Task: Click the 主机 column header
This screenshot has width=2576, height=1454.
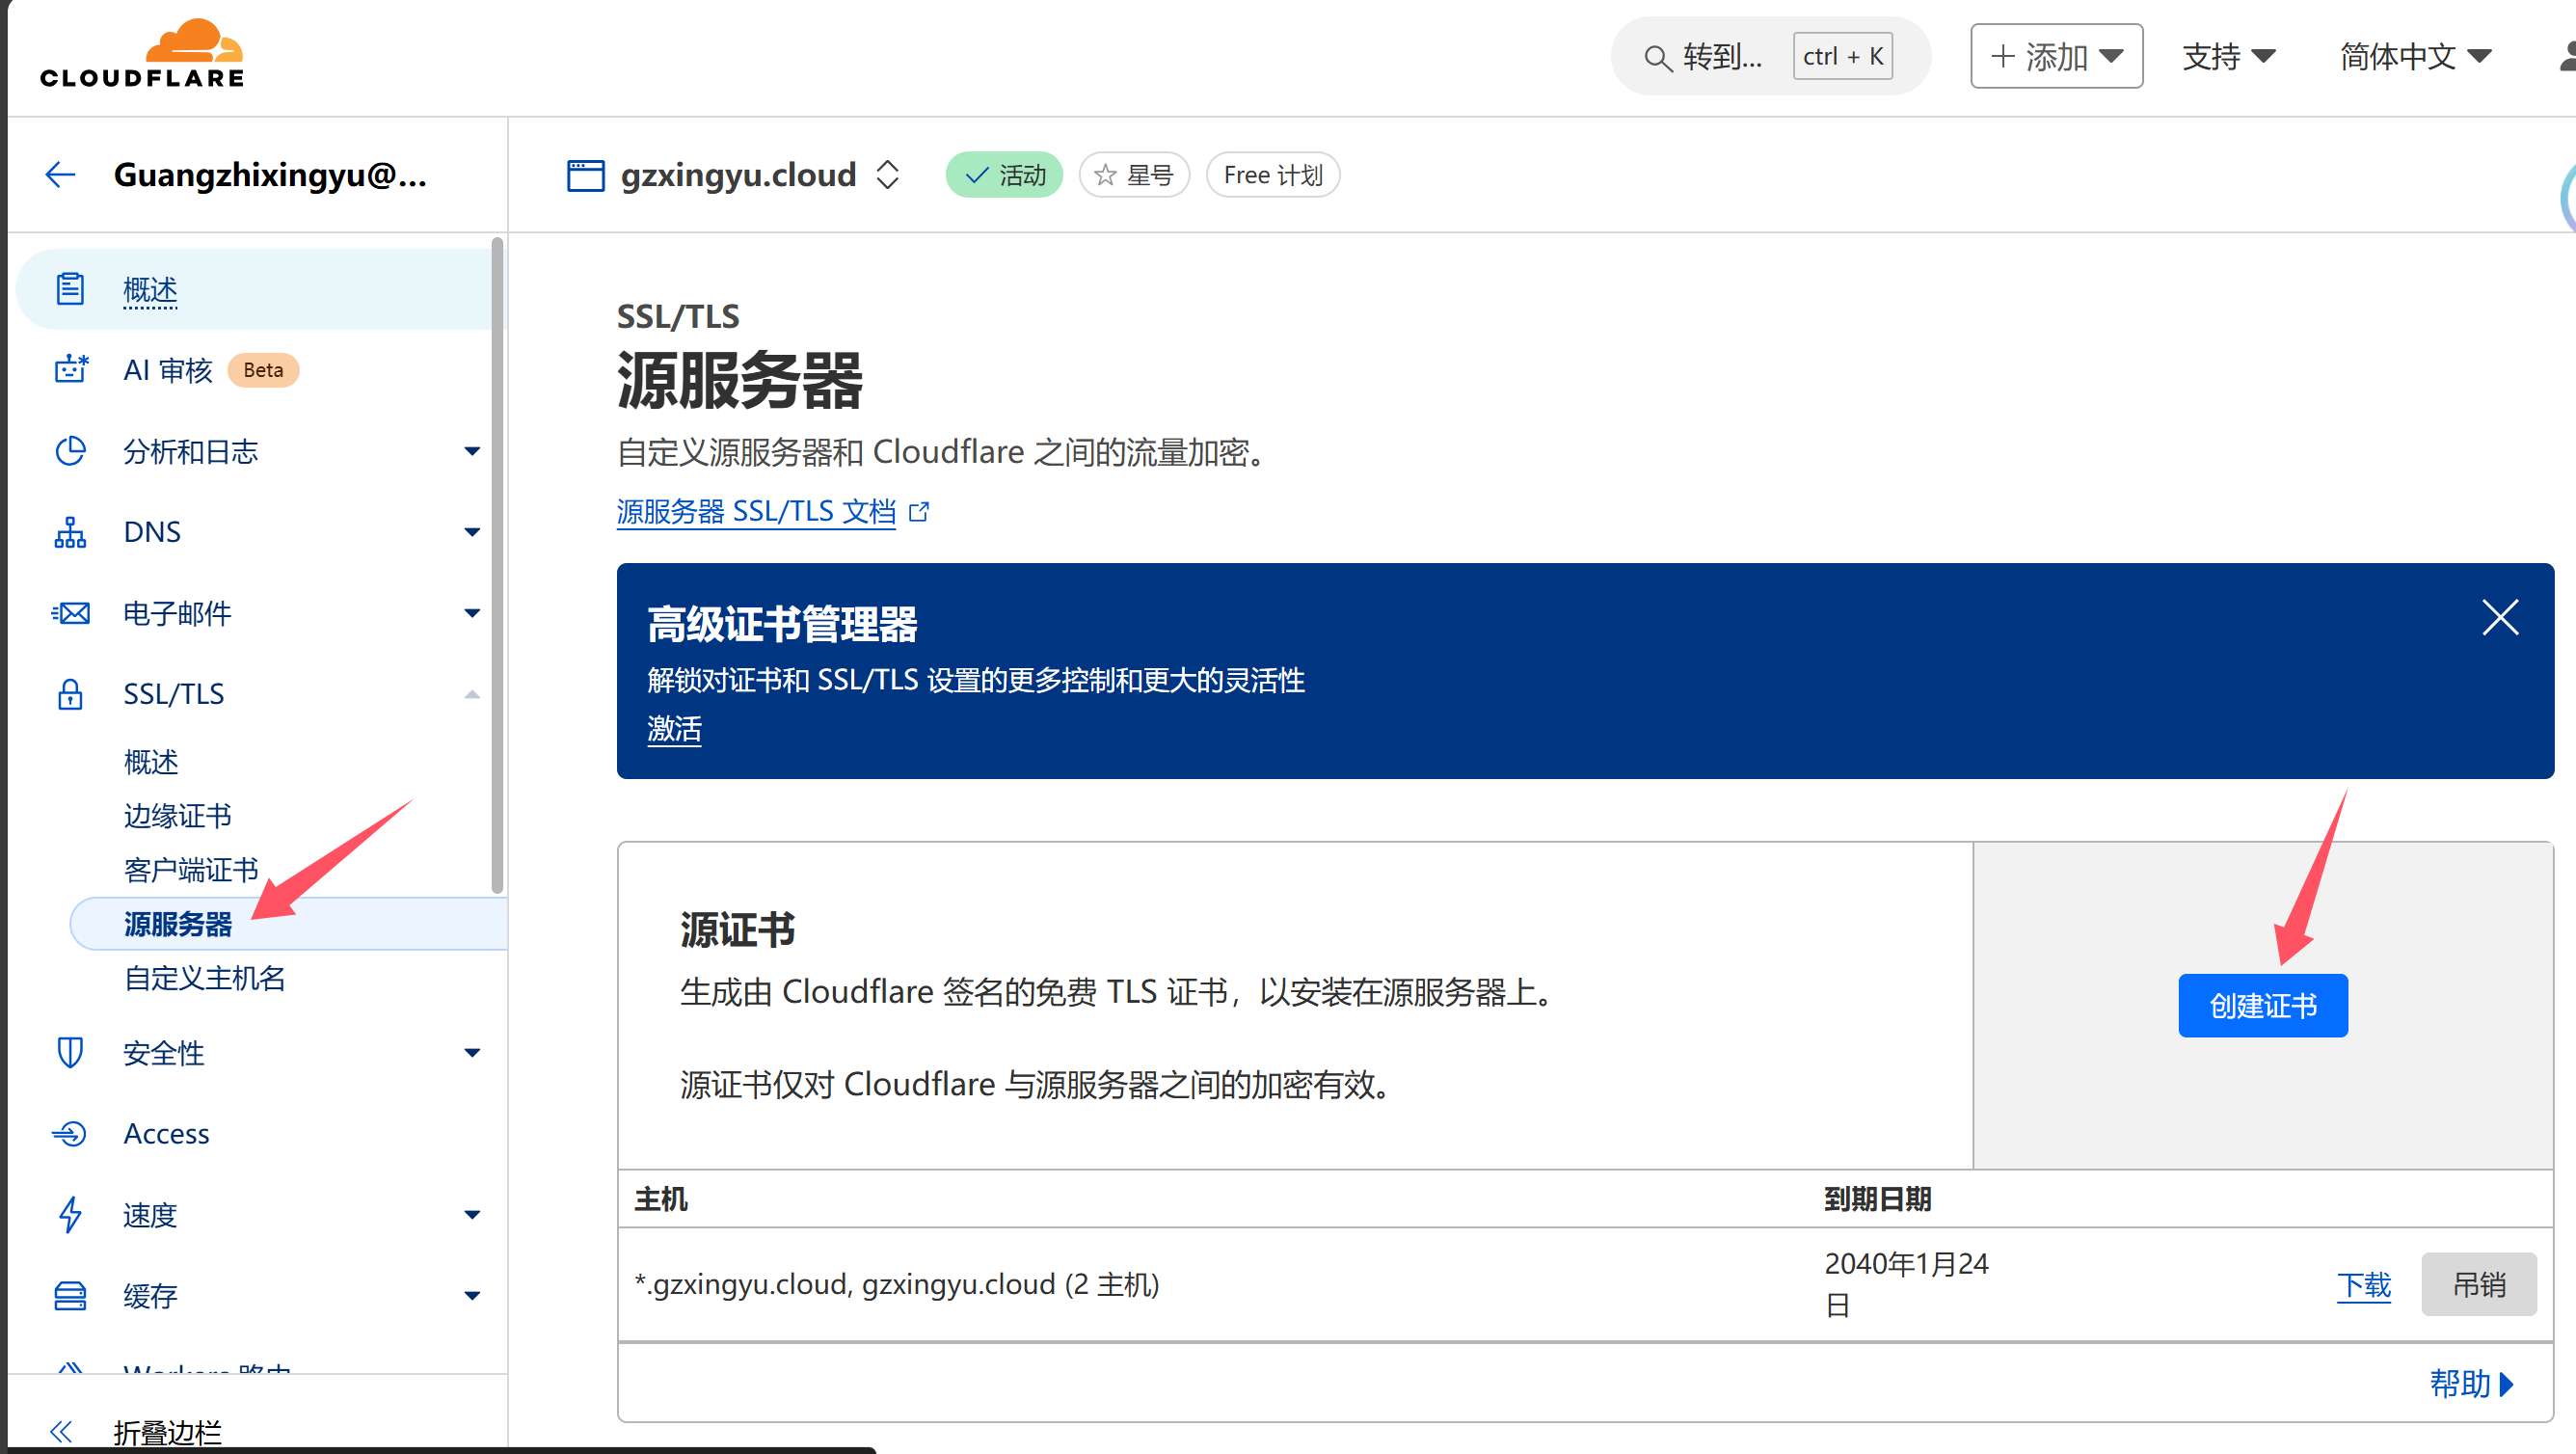Action: pyautogui.click(x=661, y=1199)
